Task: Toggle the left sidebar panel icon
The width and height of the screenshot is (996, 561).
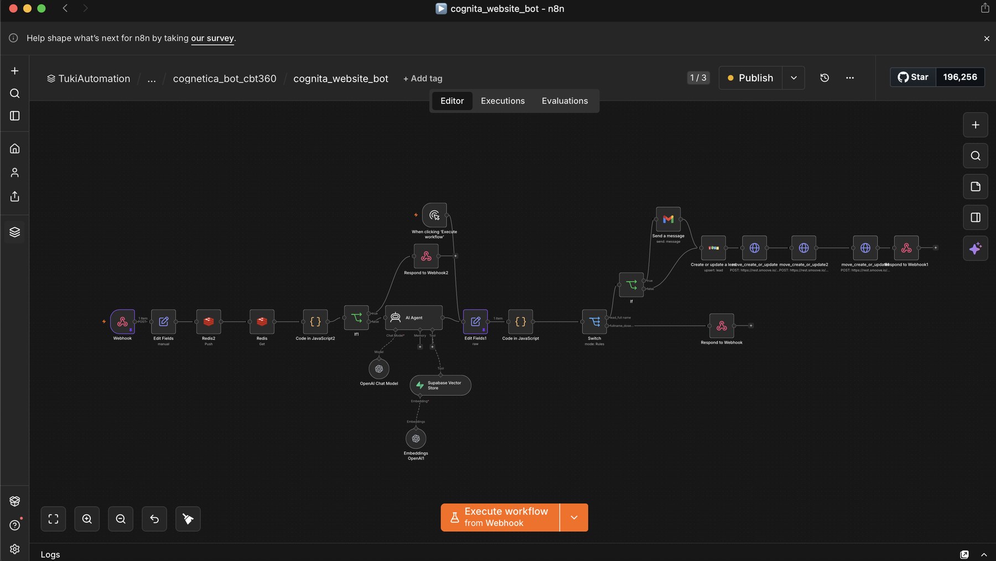Action: click(x=15, y=116)
